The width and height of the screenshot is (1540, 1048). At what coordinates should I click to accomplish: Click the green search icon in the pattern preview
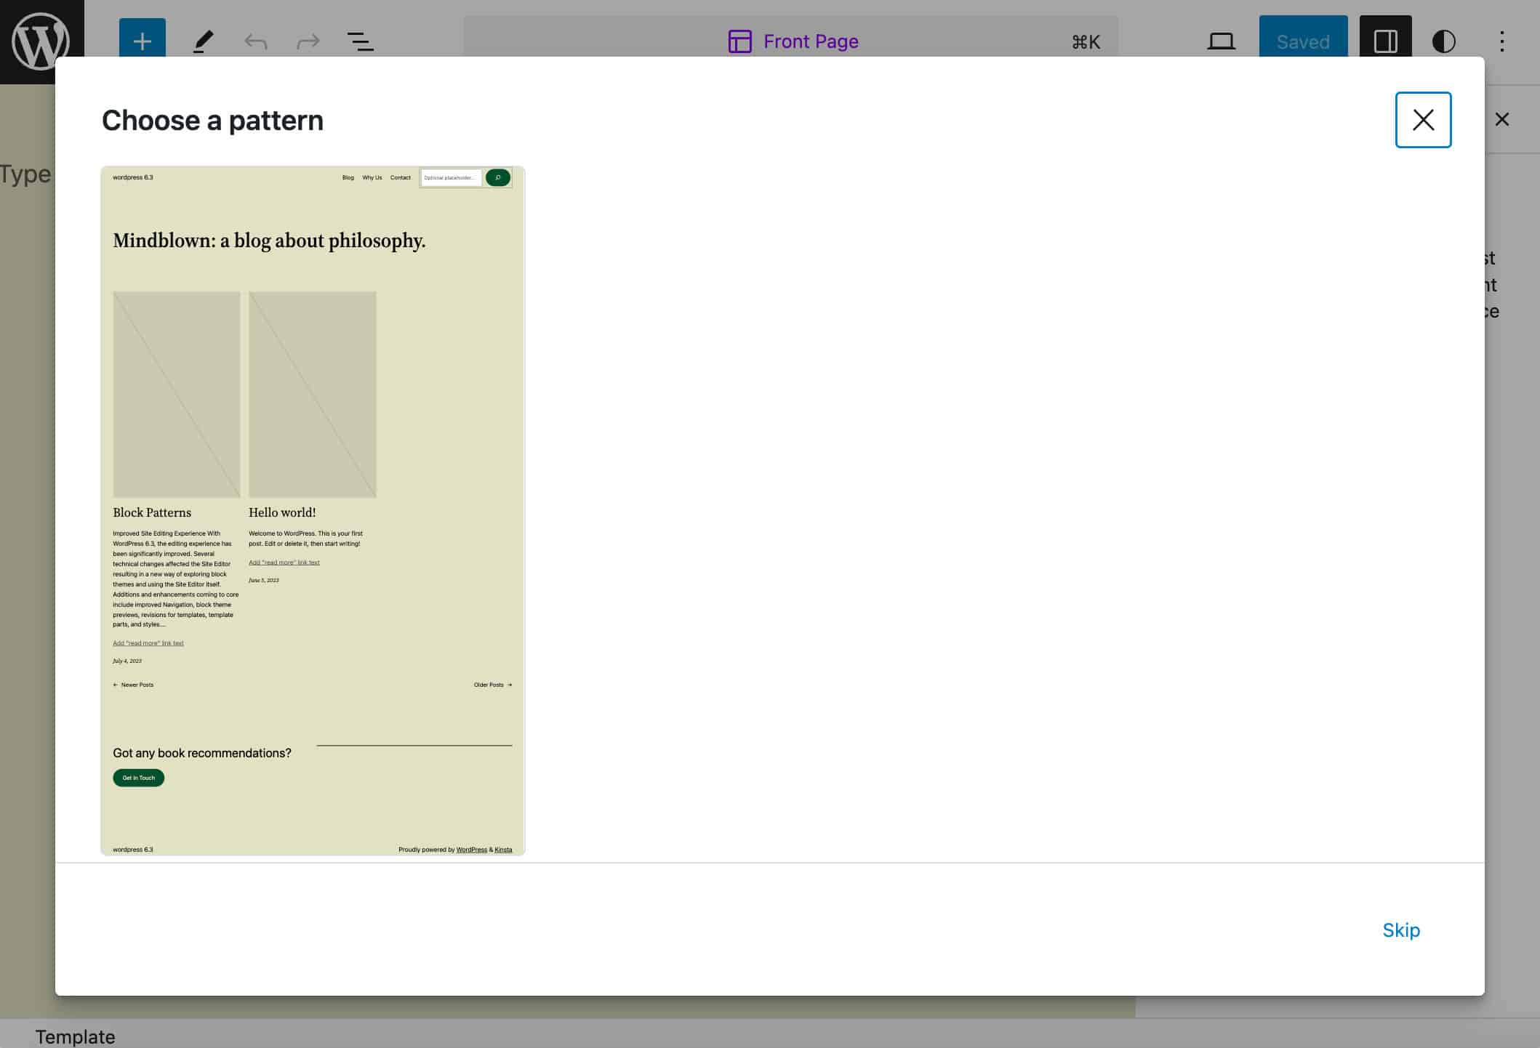[x=497, y=177]
